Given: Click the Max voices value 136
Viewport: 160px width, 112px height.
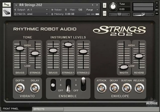Looking at the screenshot, I should pos(80,10).
